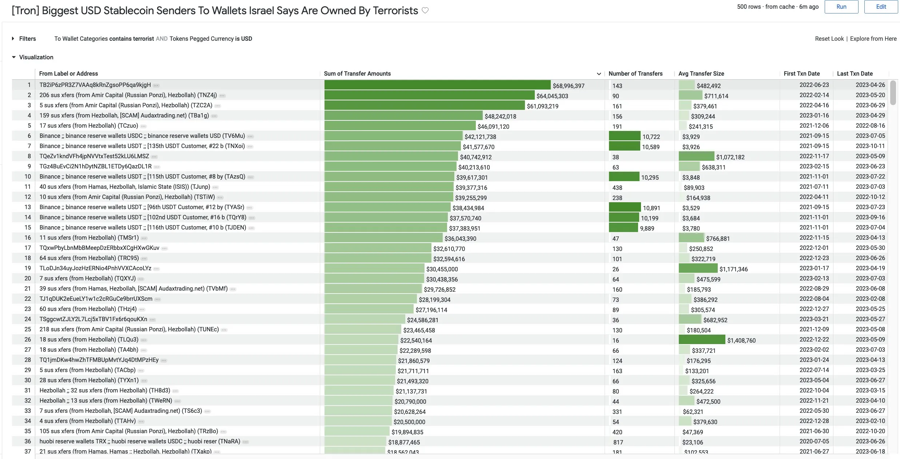Expand the Filters section
This screenshot has width=900, height=459.
pyautogui.click(x=24, y=39)
